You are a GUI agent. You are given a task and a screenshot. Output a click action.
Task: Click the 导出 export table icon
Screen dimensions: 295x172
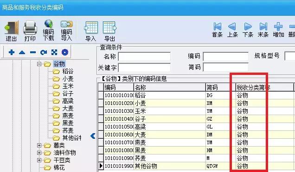(x=109, y=28)
